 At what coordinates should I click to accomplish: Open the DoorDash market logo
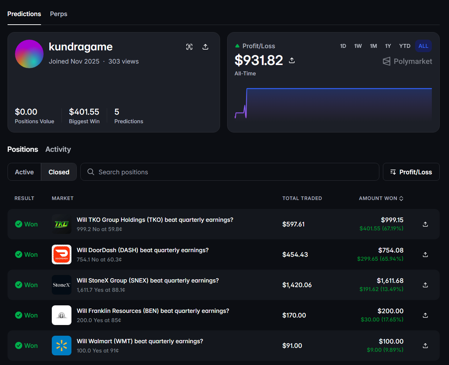(61, 255)
